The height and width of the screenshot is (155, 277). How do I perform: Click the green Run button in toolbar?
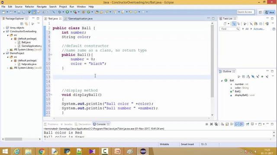point(67,12)
